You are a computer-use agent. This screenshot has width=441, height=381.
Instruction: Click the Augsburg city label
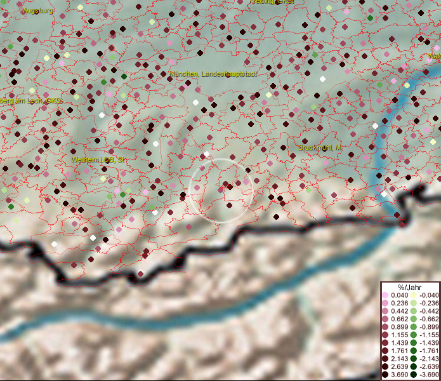pyautogui.click(x=38, y=11)
